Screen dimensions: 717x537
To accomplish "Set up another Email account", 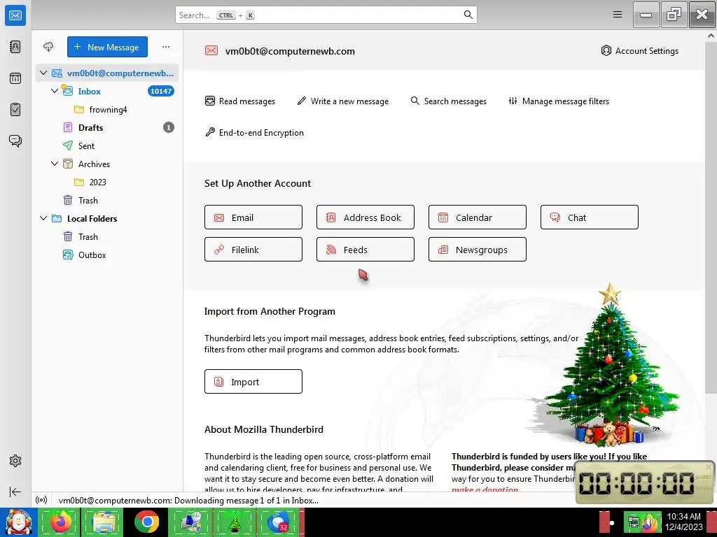I will tap(253, 217).
